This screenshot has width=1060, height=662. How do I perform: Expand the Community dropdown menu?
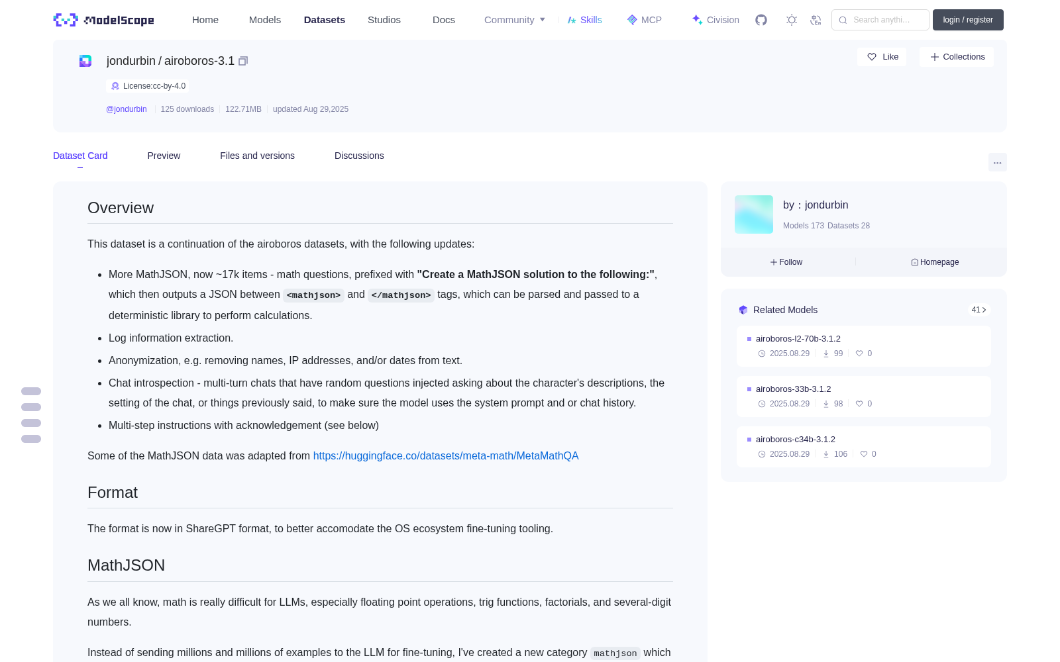515,20
